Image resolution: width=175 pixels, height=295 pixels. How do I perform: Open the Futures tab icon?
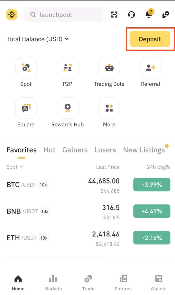click(x=123, y=278)
